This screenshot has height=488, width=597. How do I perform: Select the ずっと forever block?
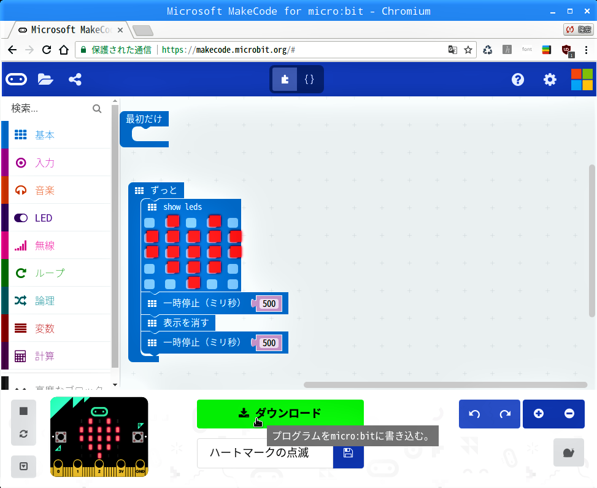[x=163, y=190]
